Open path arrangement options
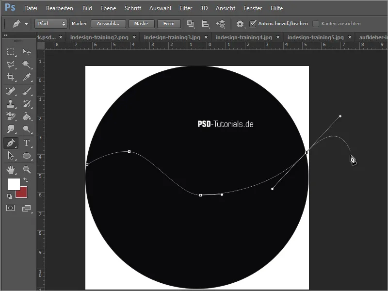The image size is (388, 291). click(221, 24)
